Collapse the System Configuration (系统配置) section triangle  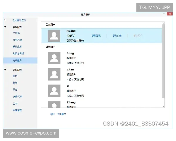pyautogui.click(x=5, y=27)
